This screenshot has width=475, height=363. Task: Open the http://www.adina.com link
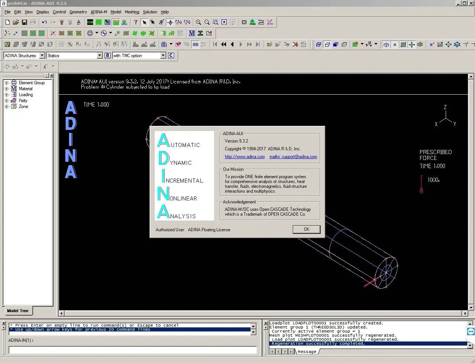tap(245, 157)
